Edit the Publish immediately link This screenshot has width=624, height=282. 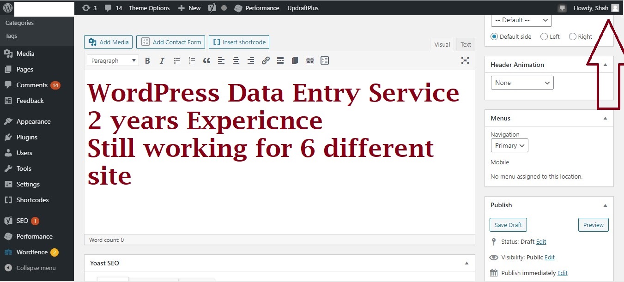[x=563, y=273]
